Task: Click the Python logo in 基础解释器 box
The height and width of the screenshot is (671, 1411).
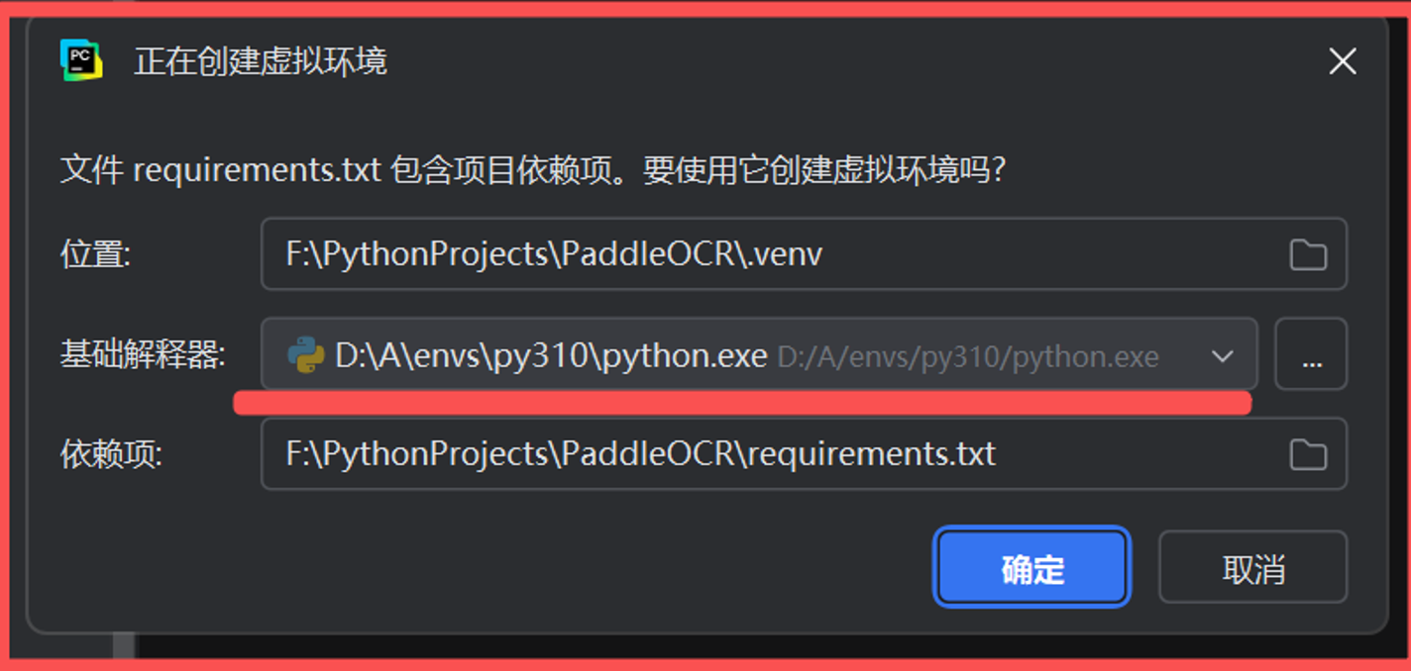Action: coord(306,355)
